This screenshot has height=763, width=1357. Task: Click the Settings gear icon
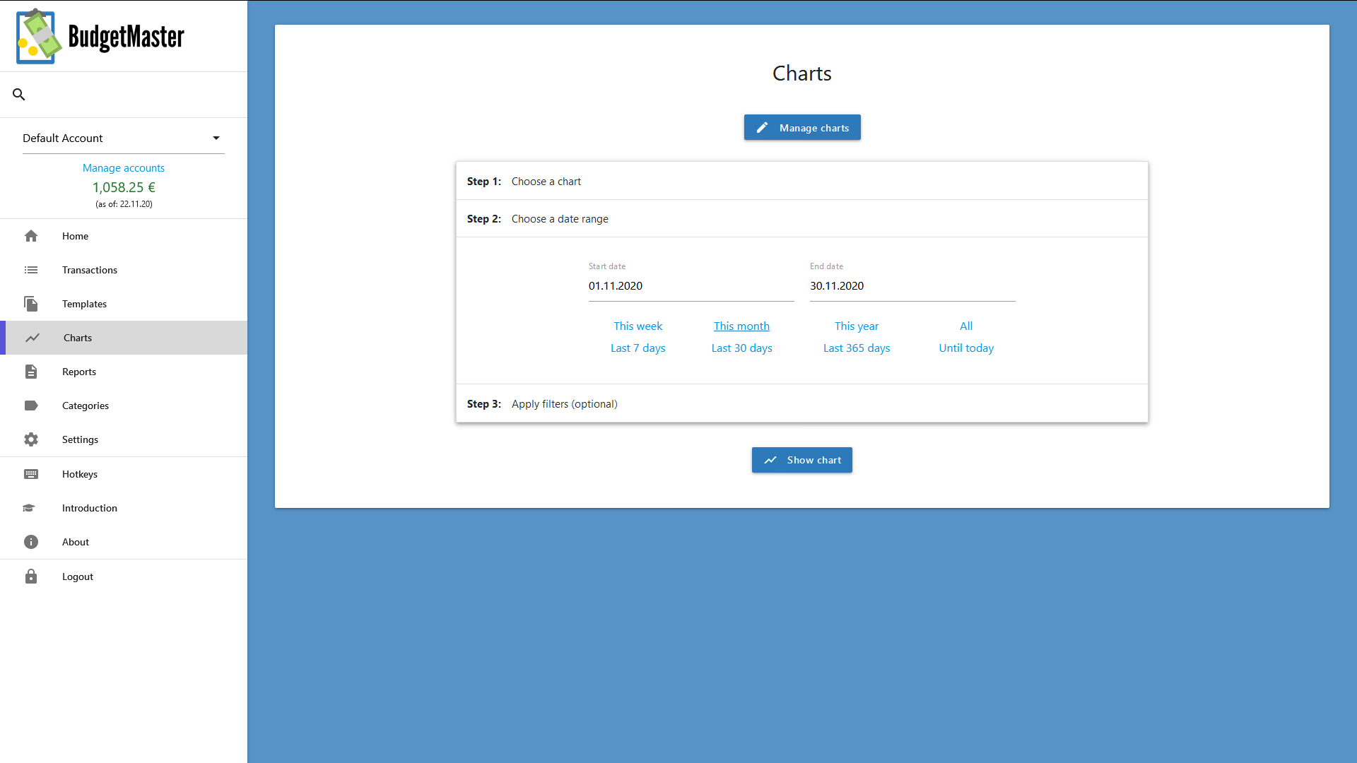tap(31, 439)
